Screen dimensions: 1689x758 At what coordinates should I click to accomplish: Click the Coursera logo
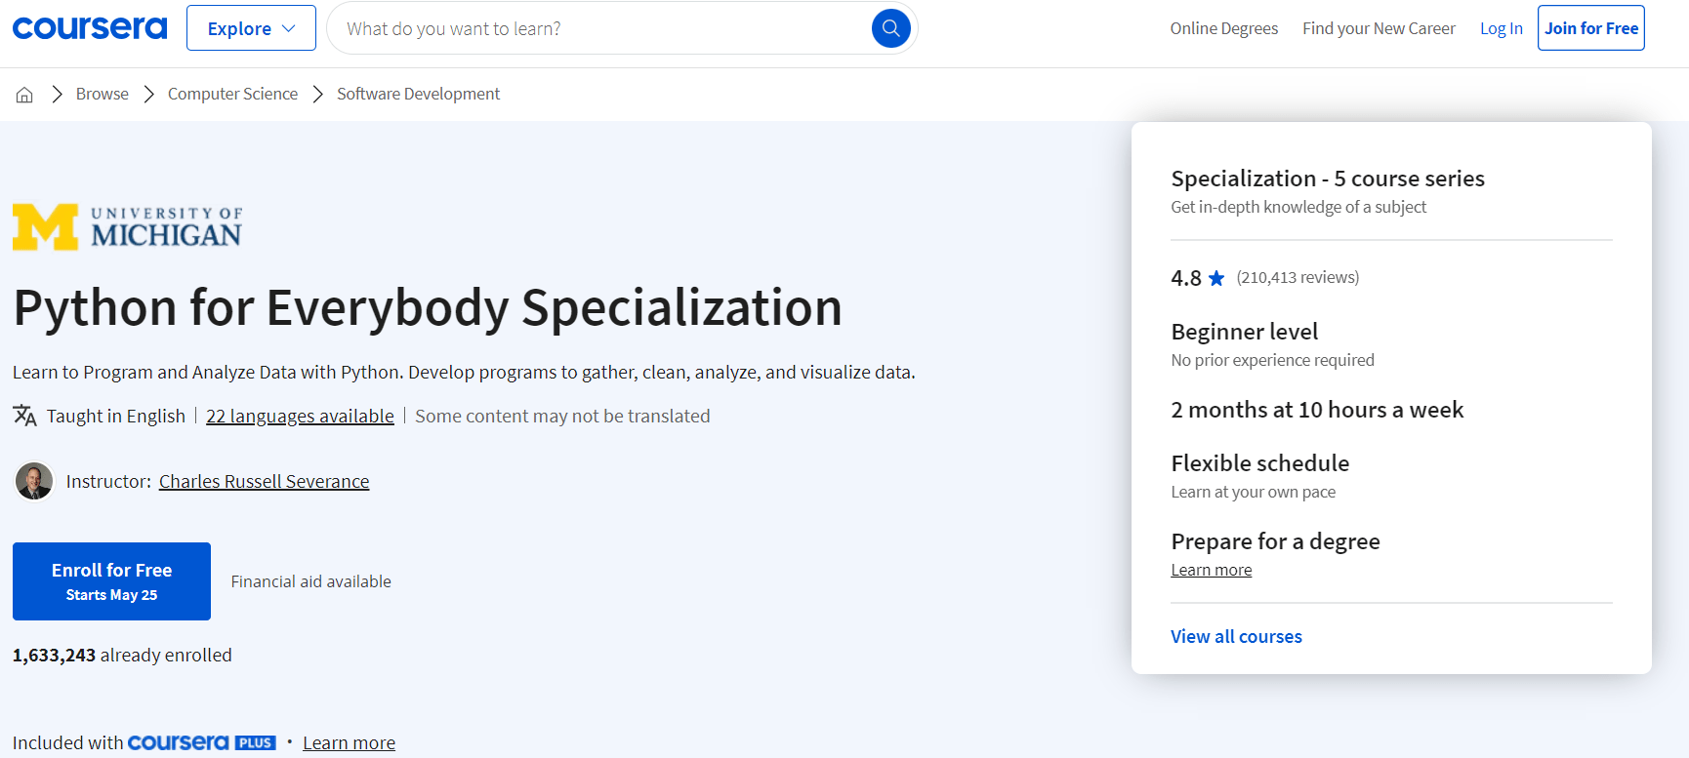pyautogui.click(x=90, y=28)
